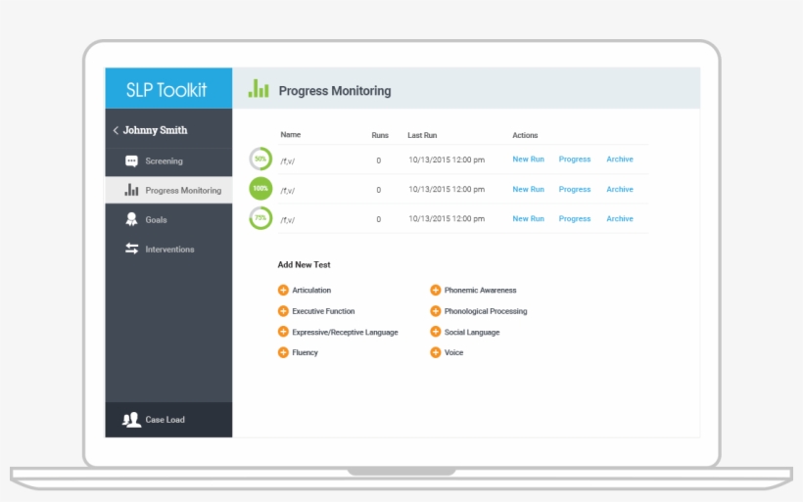Add a Fluency test via its label
This screenshot has width=803, height=502.
pos(305,352)
